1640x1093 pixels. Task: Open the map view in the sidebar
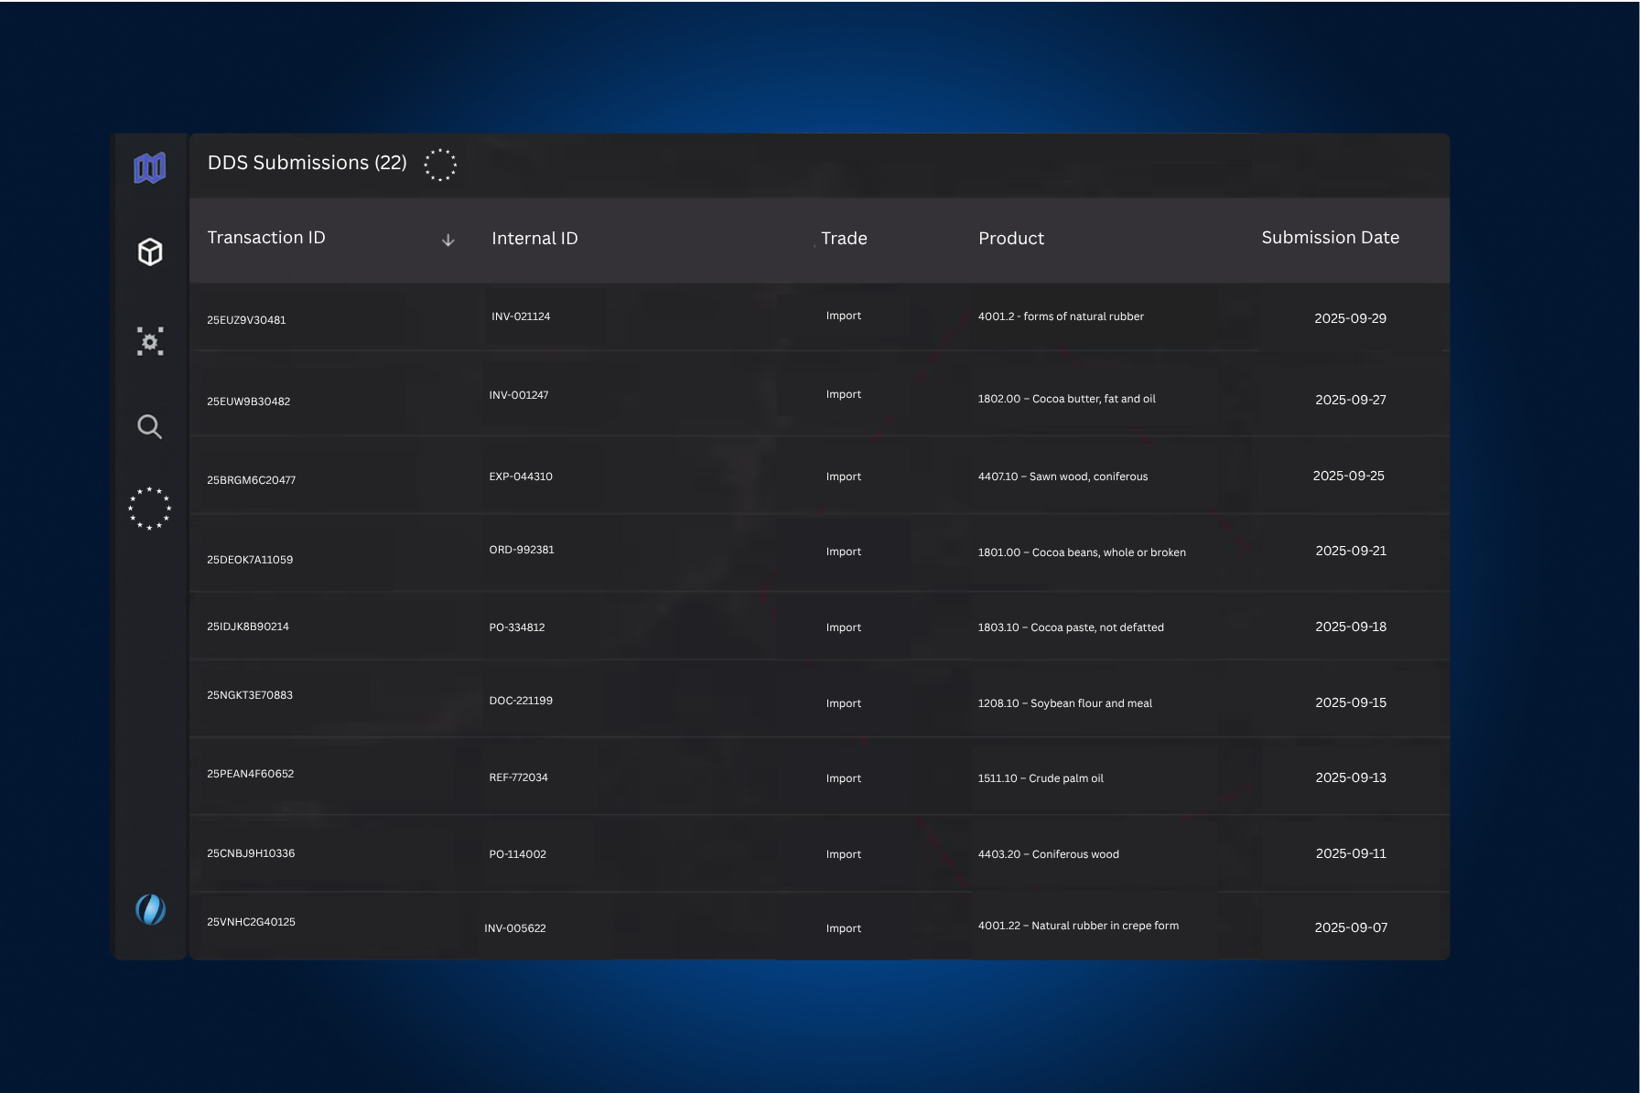pos(150,168)
